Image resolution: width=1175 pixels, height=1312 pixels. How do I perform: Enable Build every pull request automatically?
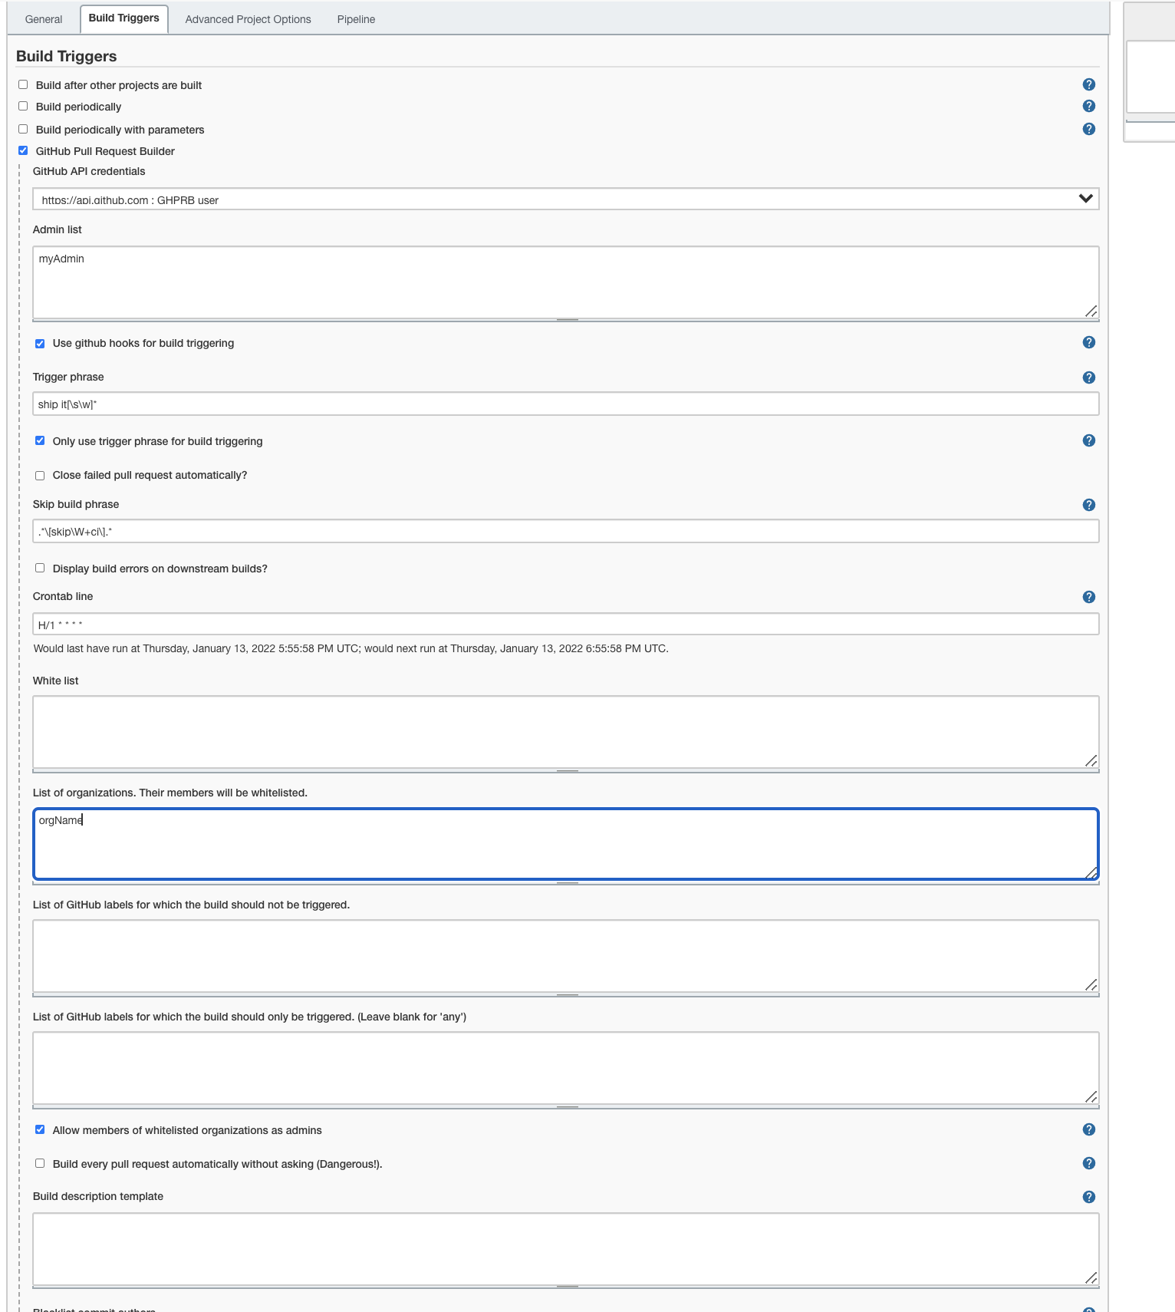point(40,1163)
